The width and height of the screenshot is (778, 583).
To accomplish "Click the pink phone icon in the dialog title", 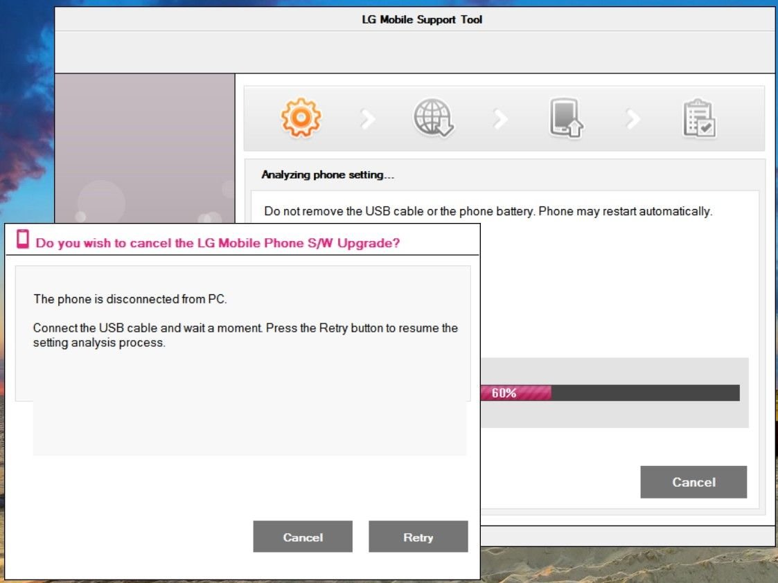I will click(x=23, y=239).
